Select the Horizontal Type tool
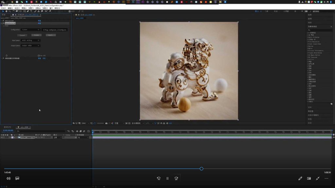 pyautogui.click(x=31, y=11)
